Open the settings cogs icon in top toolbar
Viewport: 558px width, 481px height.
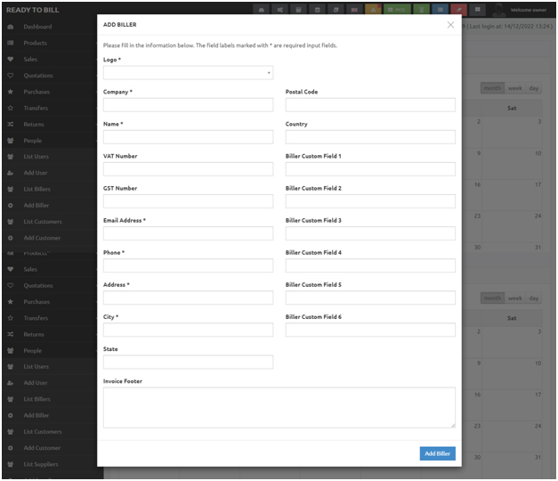tap(280, 10)
